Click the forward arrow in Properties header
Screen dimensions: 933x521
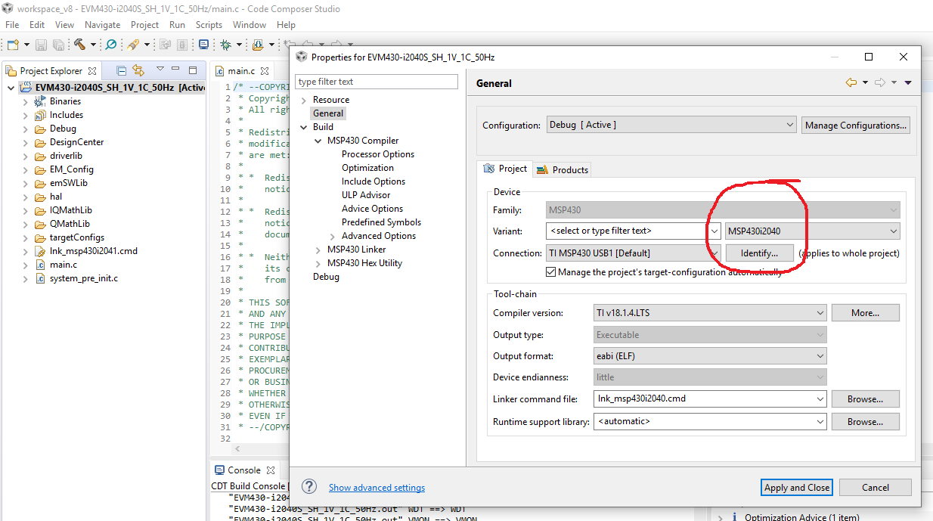click(x=880, y=82)
